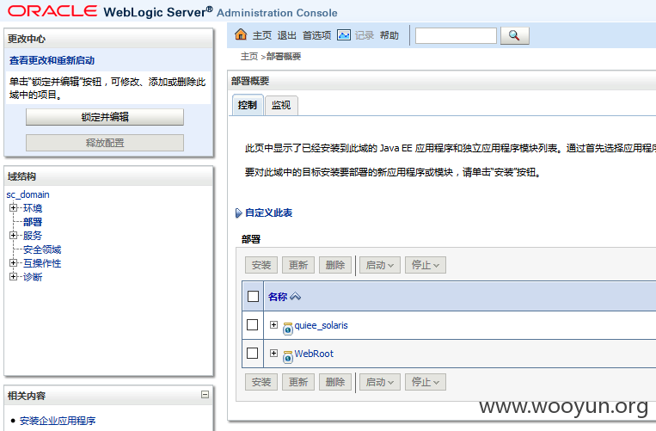Click the bottom 删除 button
The width and height of the screenshot is (656, 431).
coord(335,382)
